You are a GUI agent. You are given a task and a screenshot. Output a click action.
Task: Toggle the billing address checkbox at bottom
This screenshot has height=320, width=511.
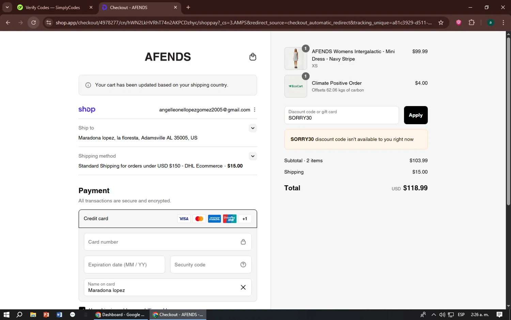click(82, 308)
